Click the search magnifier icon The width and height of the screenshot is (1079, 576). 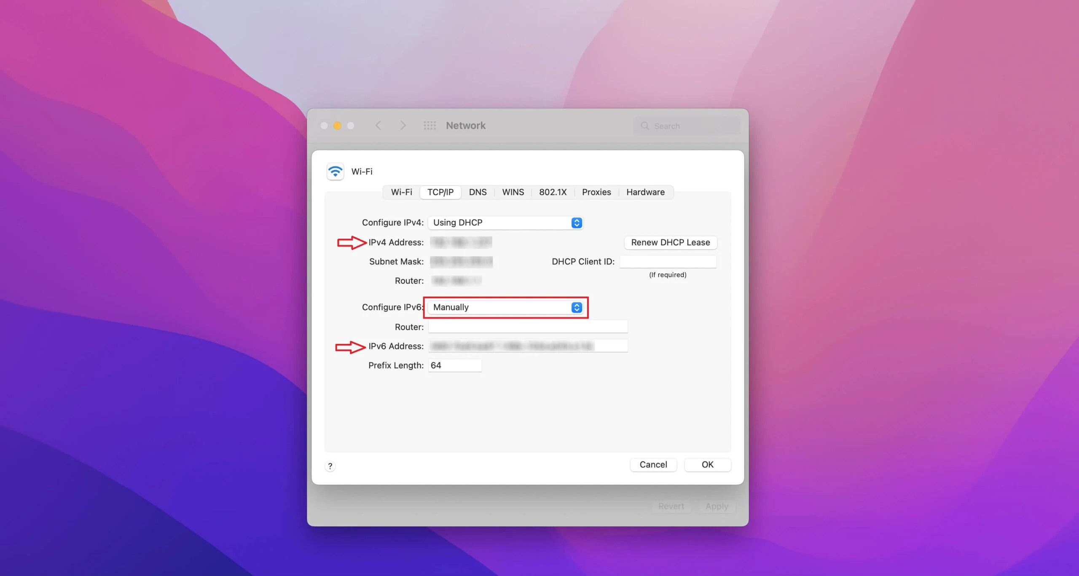click(644, 126)
